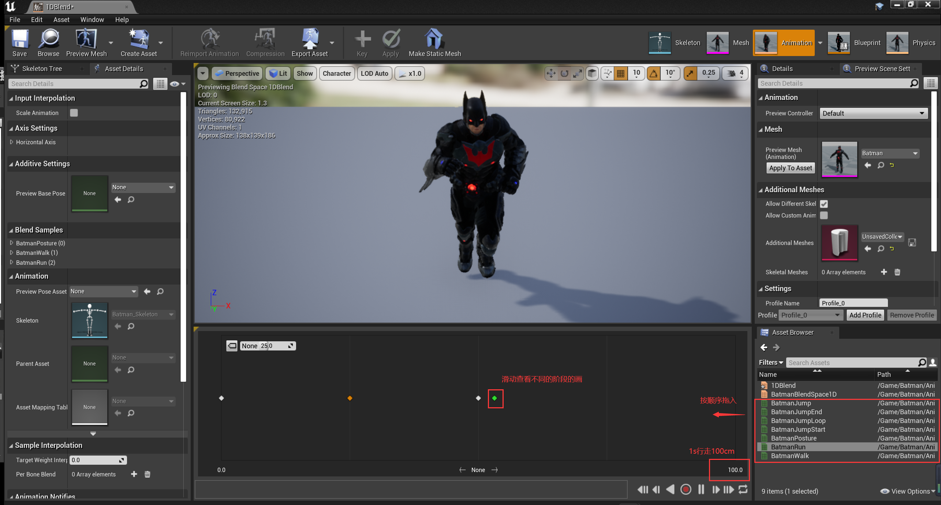Click the save icon beside UnsavedCollection
This screenshot has height=505, width=941.
pos(912,242)
